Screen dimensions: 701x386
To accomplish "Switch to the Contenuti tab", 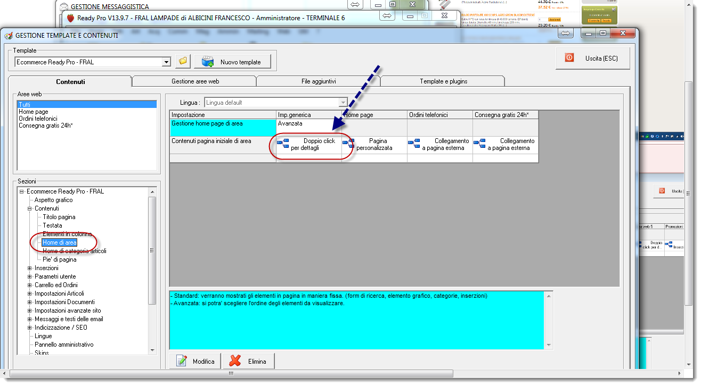I will (70, 81).
